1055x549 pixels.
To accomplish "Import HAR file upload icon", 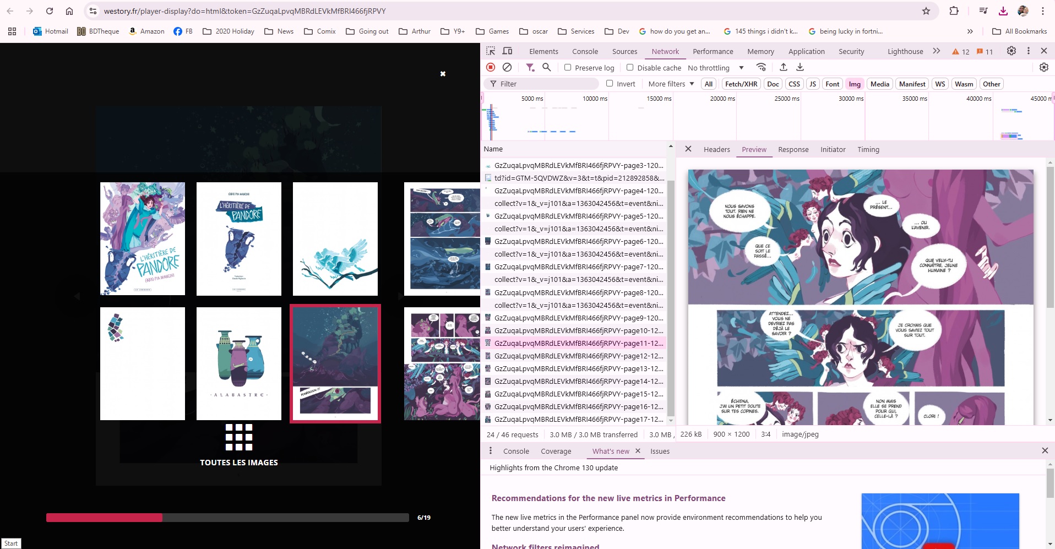I will click(x=783, y=67).
